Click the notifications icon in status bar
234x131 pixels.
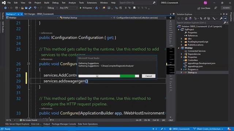click(229, 129)
